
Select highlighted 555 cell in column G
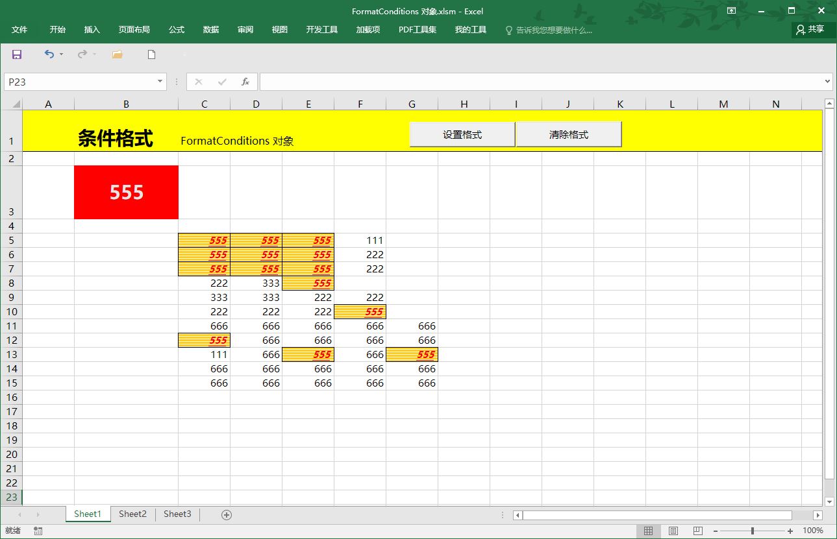(412, 354)
